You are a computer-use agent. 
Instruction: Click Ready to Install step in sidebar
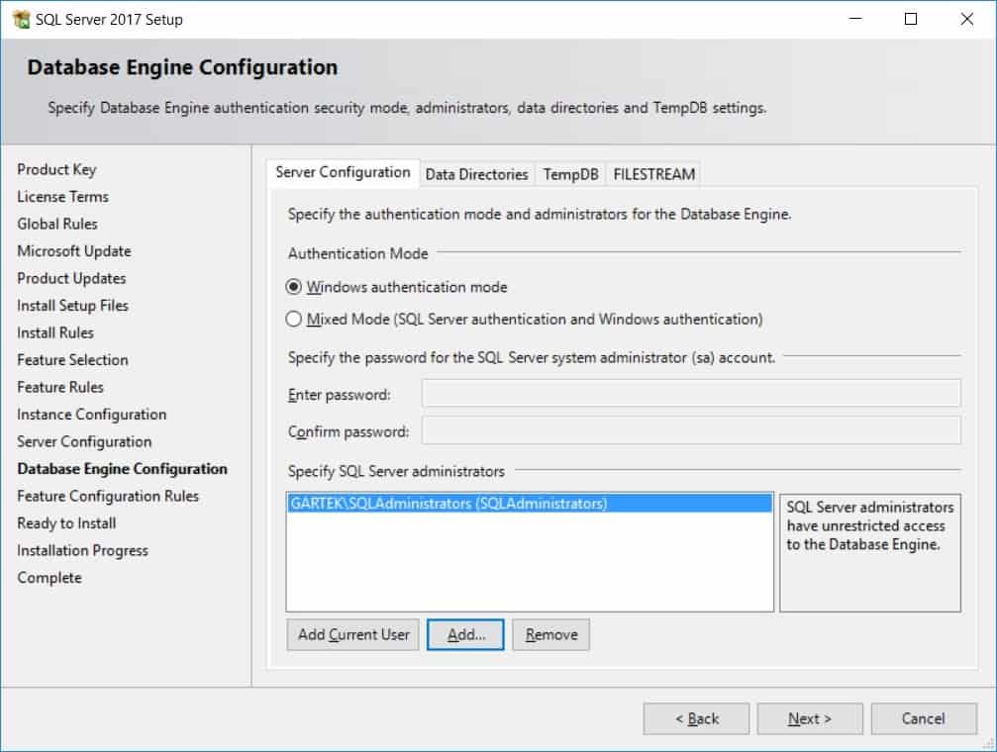66,523
